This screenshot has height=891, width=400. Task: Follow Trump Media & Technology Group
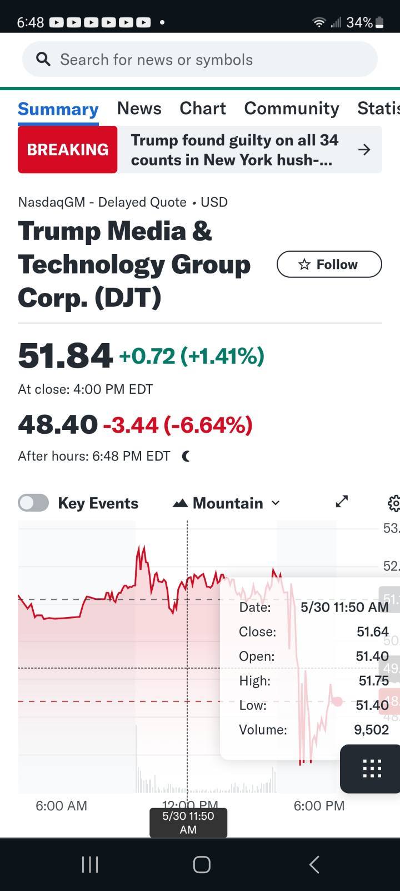[x=329, y=265]
